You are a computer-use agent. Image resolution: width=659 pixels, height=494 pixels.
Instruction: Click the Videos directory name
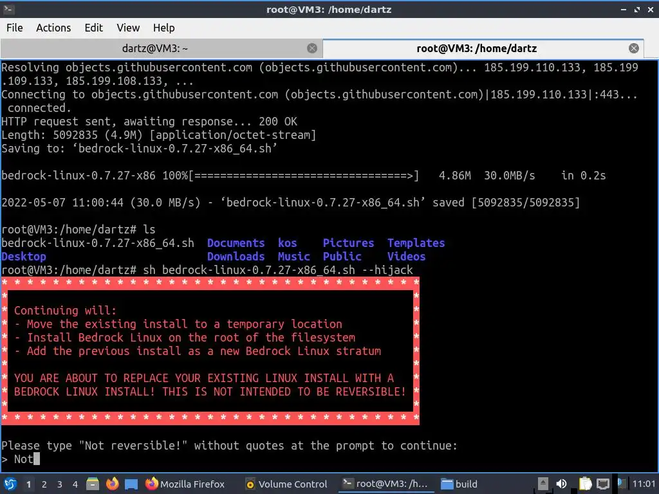(407, 257)
